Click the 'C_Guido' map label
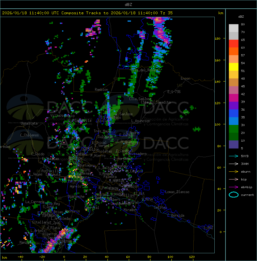This screenshot has height=261, width=257. [x=38, y=154]
